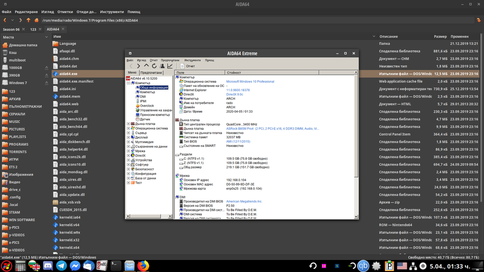Switch to Season 06 file manager tab
484x272 pixels.
coord(11,29)
